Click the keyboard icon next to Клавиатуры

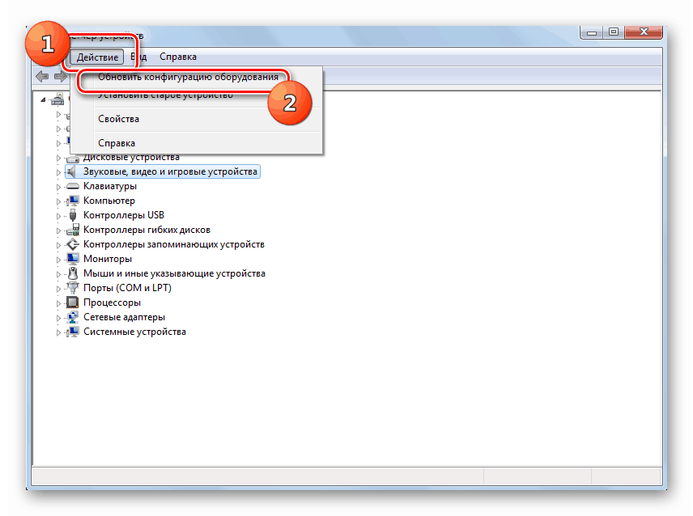pyautogui.click(x=72, y=186)
